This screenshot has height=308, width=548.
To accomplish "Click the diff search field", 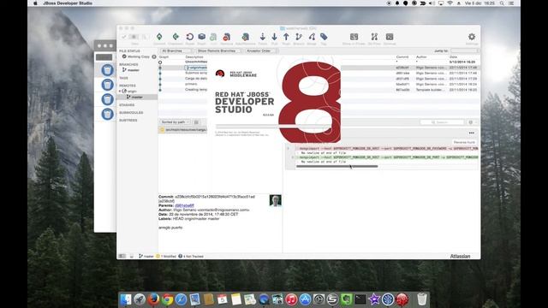I will point(442,122).
